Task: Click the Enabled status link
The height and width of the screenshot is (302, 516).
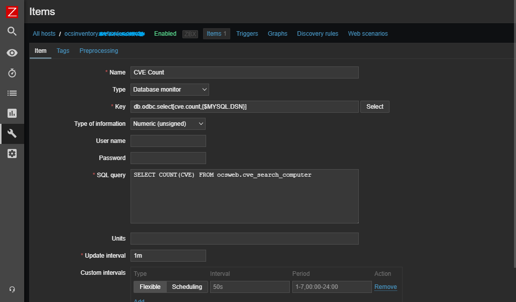Action: click(165, 34)
